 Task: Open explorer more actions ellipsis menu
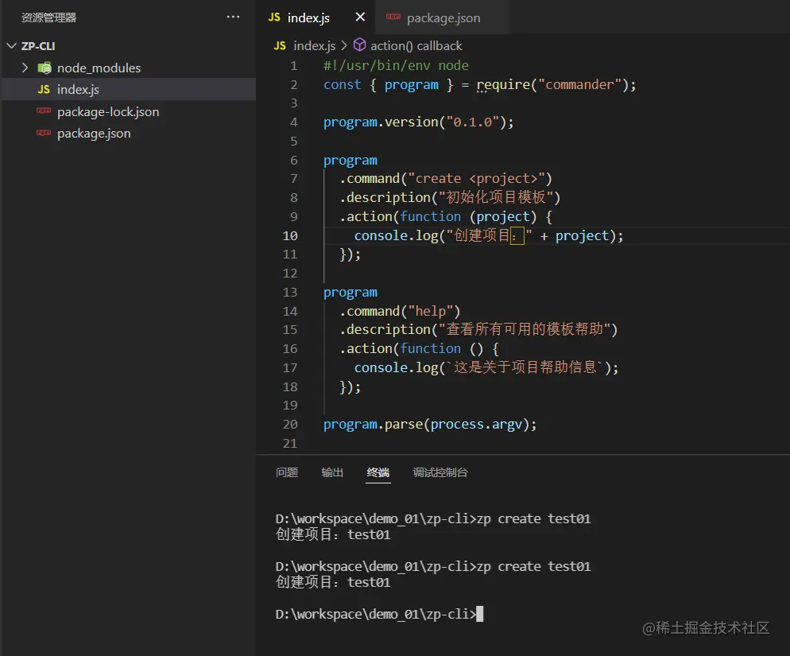[x=233, y=17]
